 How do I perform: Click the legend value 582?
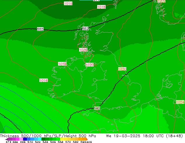point(76,142)
